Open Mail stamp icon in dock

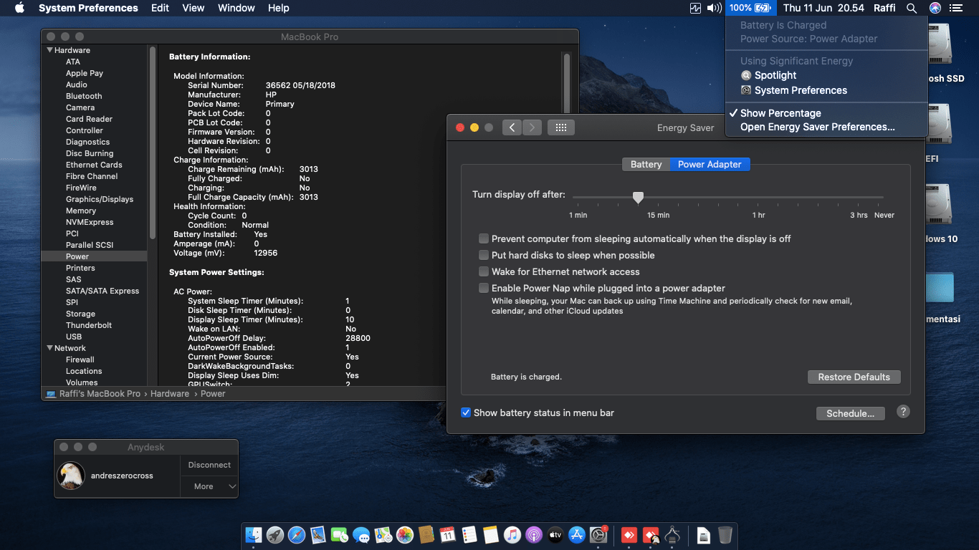coord(318,535)
